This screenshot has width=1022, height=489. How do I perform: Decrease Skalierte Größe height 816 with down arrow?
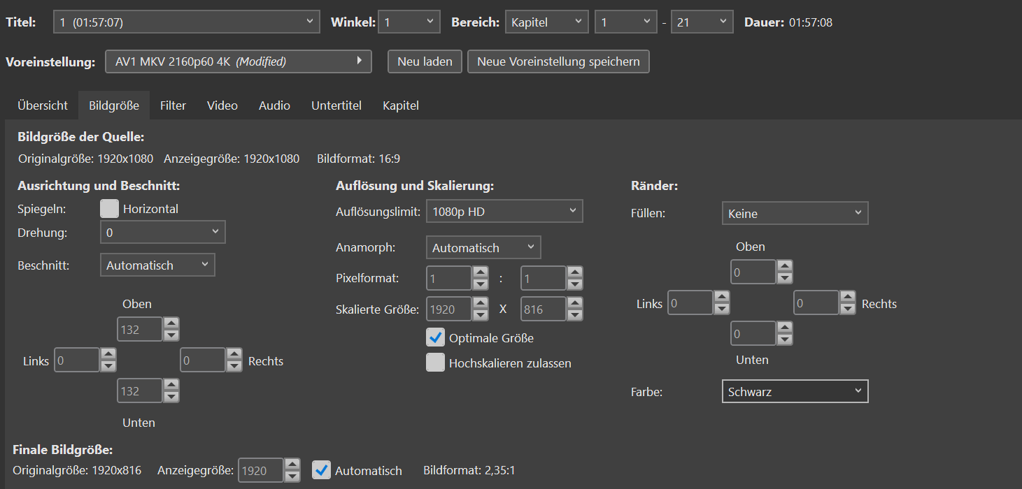(575, 316)
